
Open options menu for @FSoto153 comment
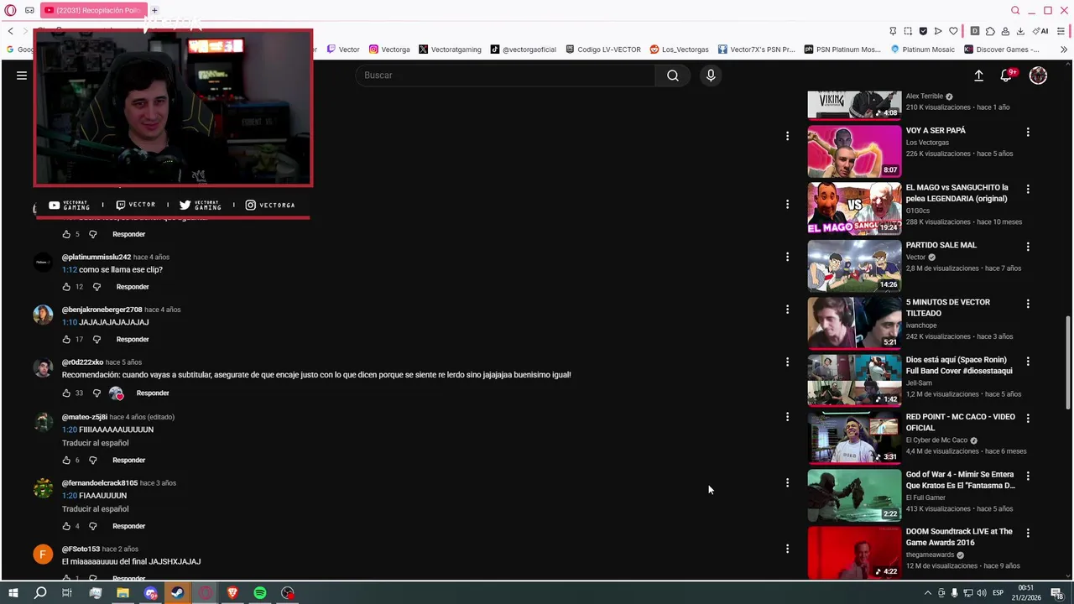coord(787,549)
